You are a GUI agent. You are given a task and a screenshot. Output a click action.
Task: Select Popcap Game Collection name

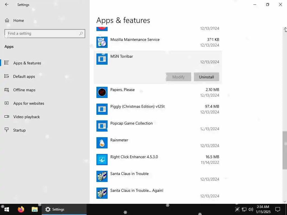point(131,123)
